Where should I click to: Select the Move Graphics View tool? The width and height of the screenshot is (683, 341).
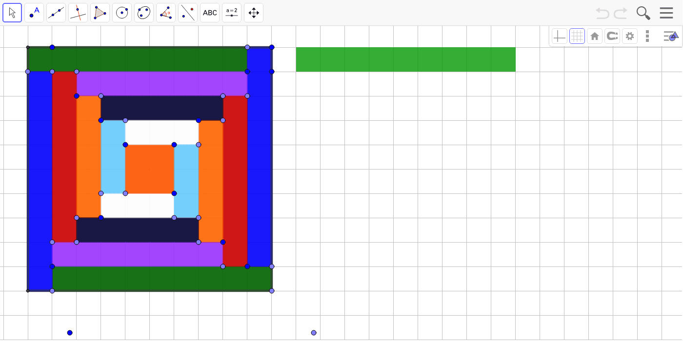(254, 13)
